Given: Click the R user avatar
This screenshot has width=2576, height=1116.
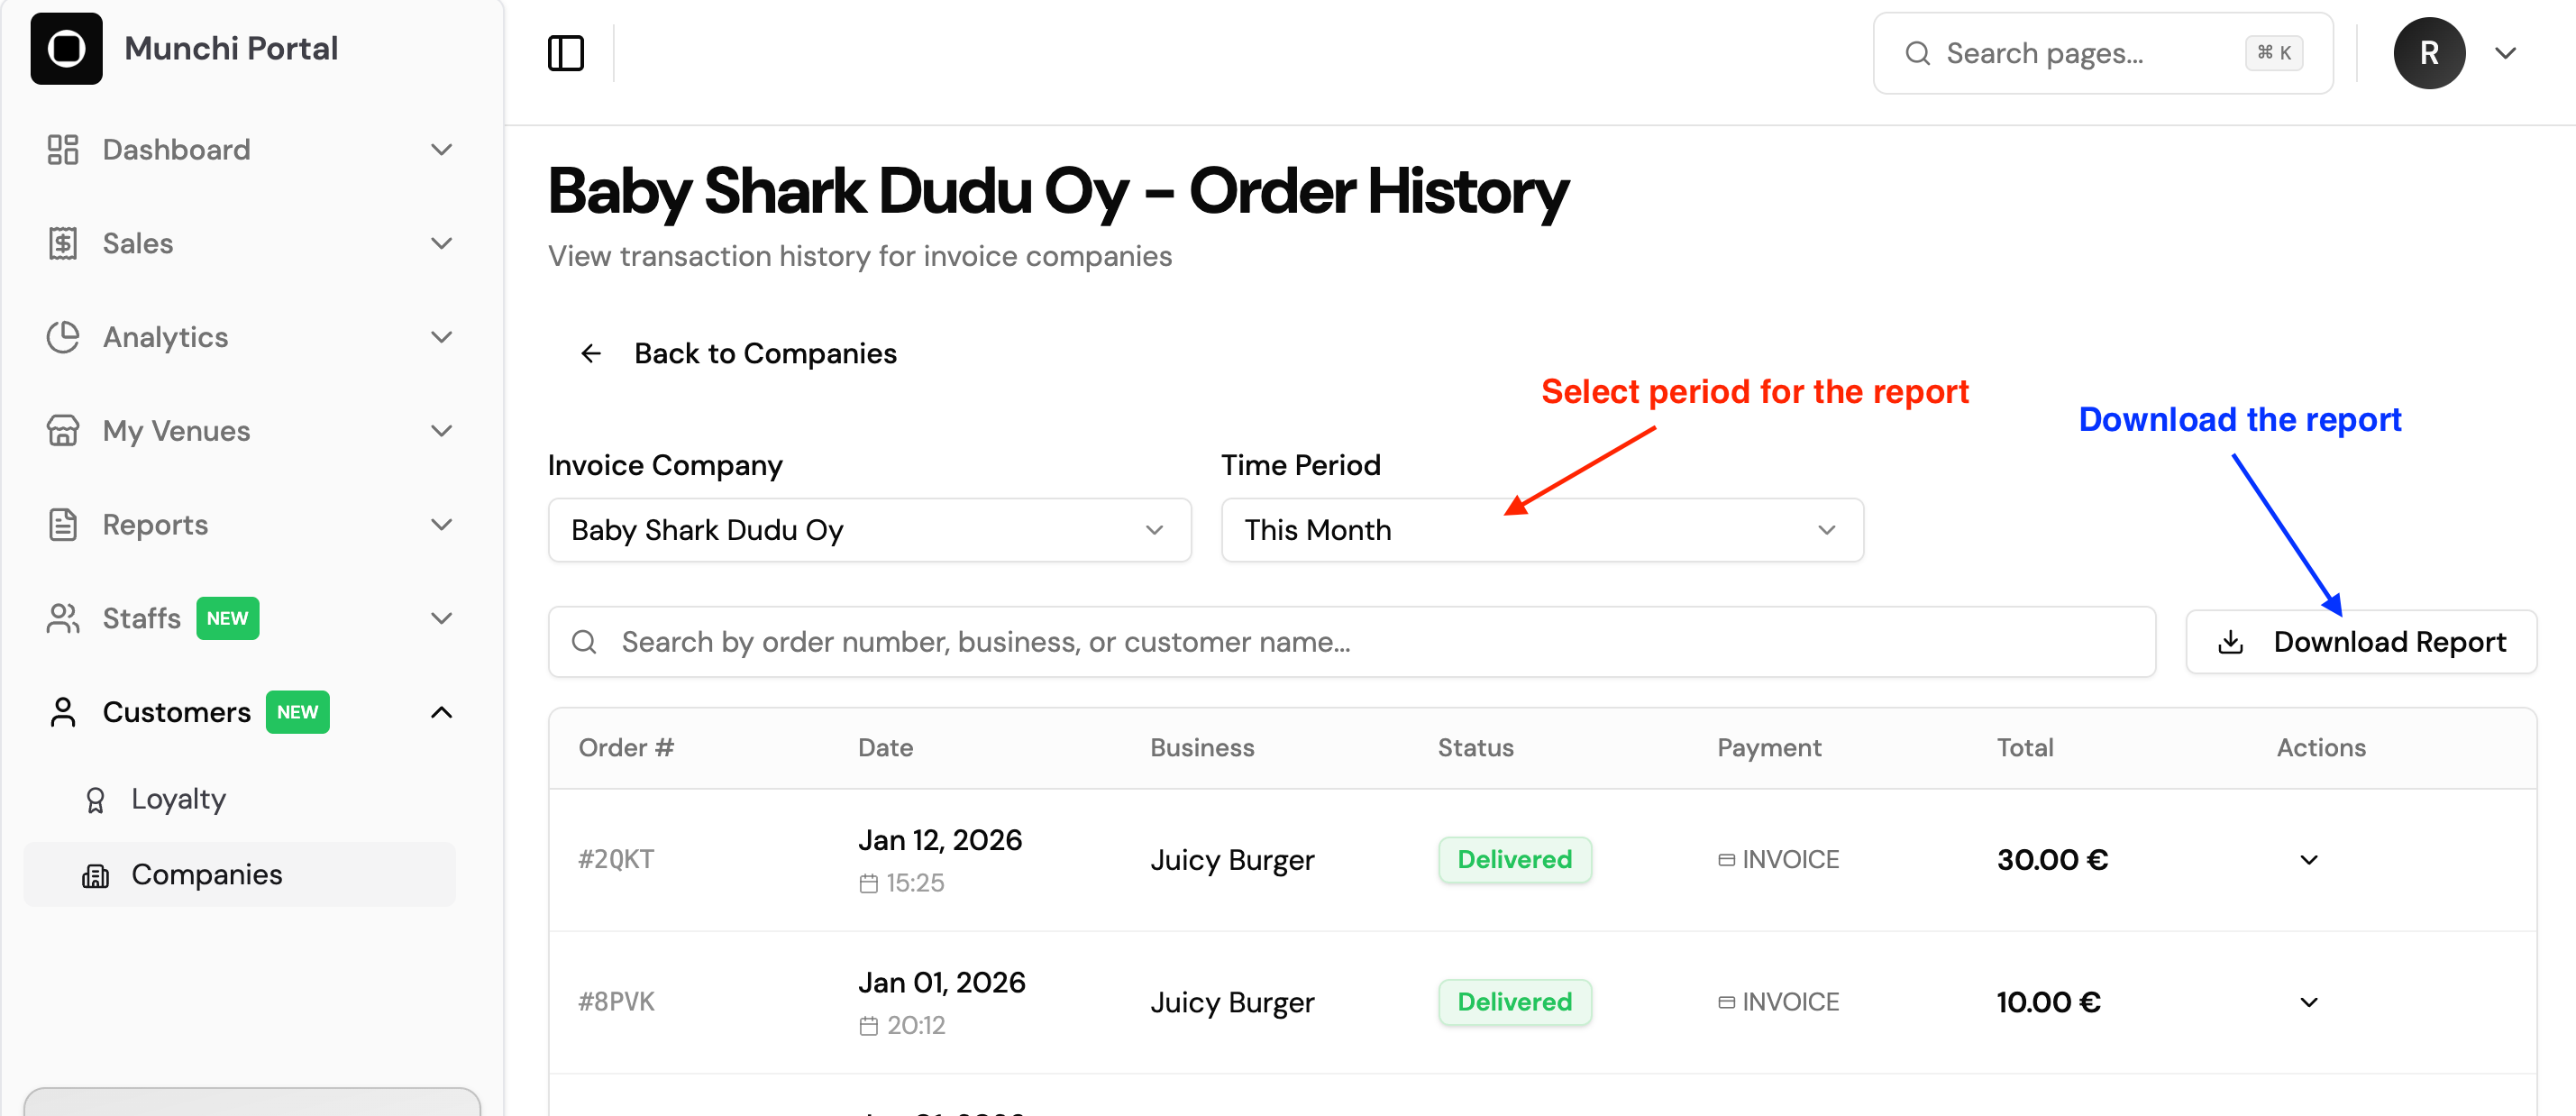Looking at the screenshot, I should pyautogui.click(x=2429, y=53).
